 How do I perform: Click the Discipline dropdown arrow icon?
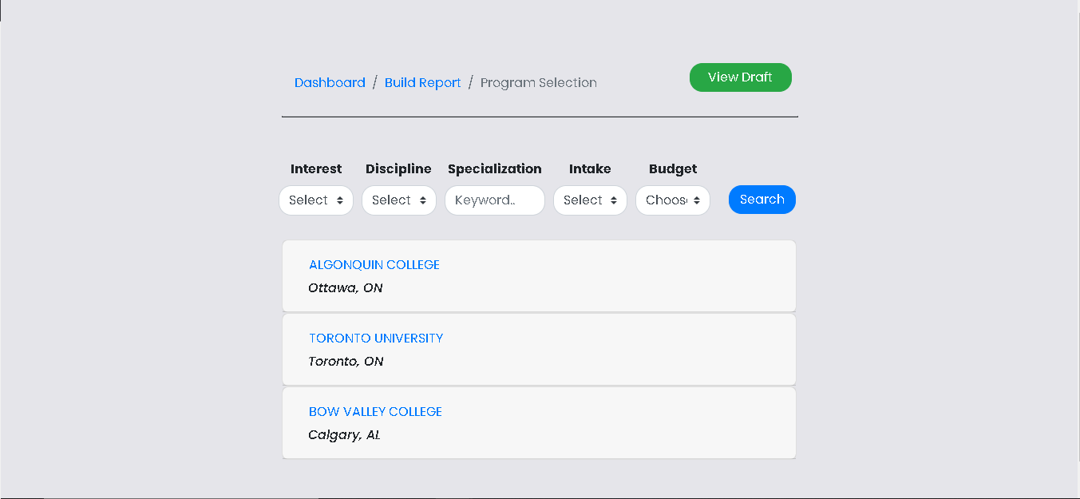(423, 200)
